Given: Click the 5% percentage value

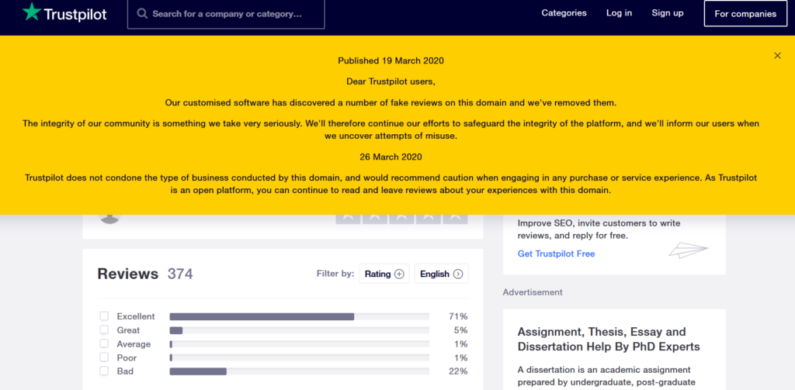Looking at the screenshot, I should (x=460, y=330).
